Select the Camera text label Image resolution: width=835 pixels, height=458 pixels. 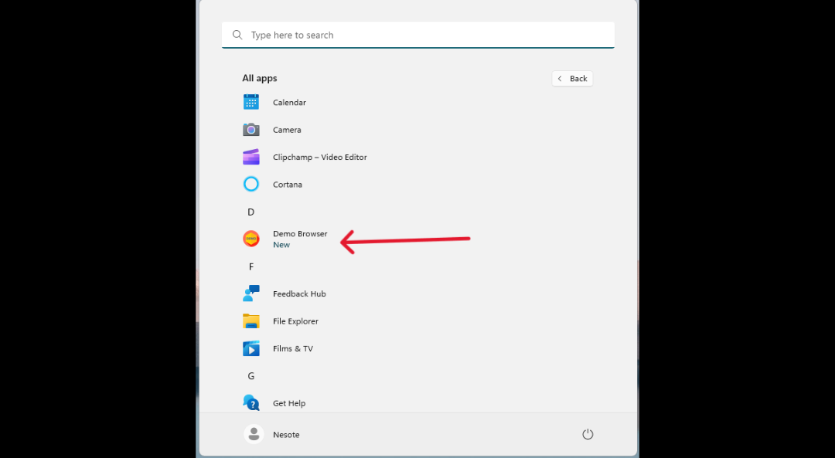(287, 130)
